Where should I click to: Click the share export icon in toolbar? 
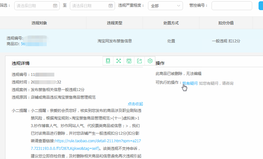[x=139, y=61]
